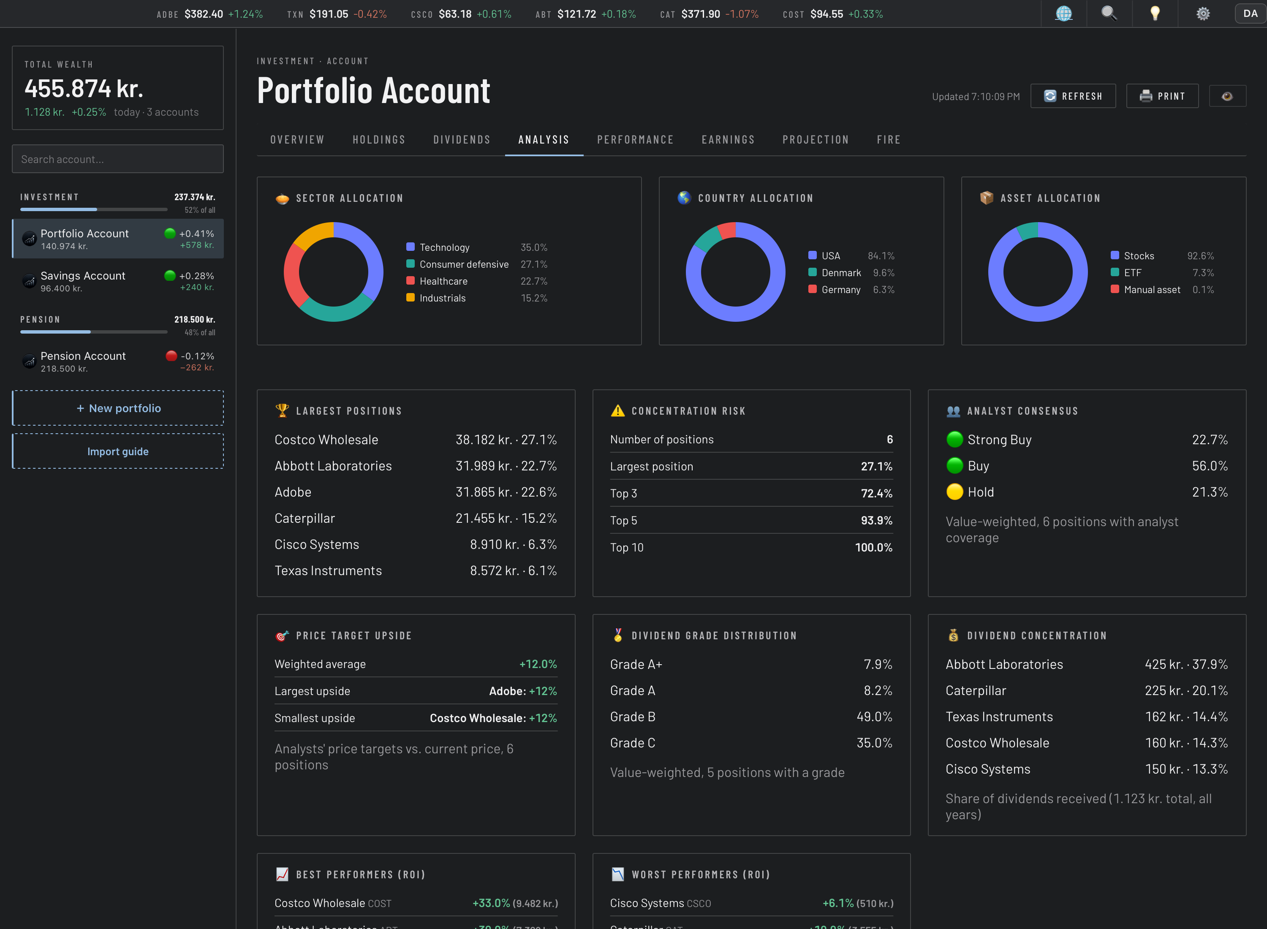The height and width of the screenshot is (929, 1267).
Task: Click the Best Performers chart icon
Action: click(x=282, y=875)
